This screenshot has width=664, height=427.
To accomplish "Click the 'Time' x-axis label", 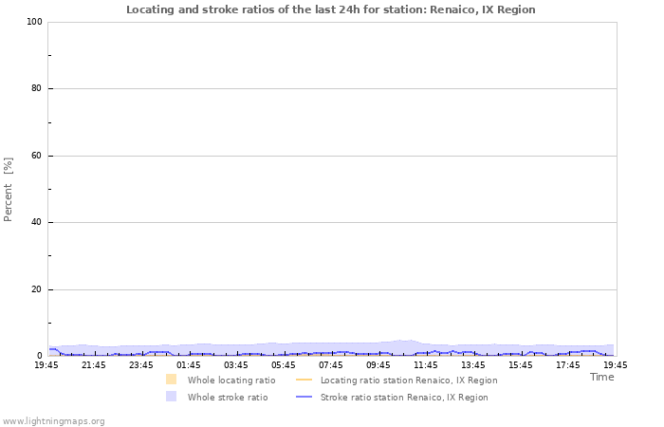I will coord(601,377).
